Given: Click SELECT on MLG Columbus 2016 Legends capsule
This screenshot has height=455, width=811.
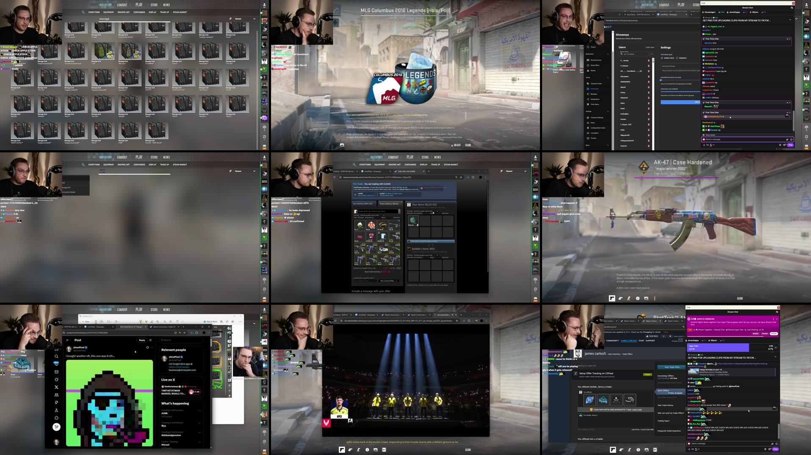Looking at the screenshot, I should [x=457, y=145].
